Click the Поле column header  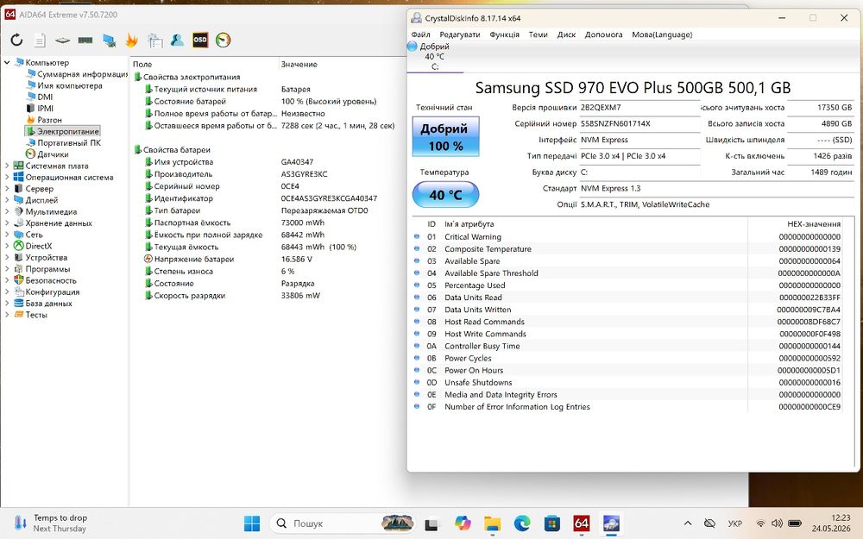[x=204, y=64]
